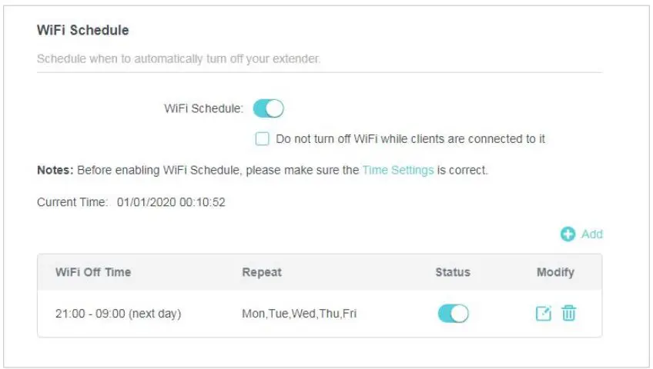The width and height of the screenshot is (653, 369).
Task: Click the Modify column header
Action: (555, 272)
